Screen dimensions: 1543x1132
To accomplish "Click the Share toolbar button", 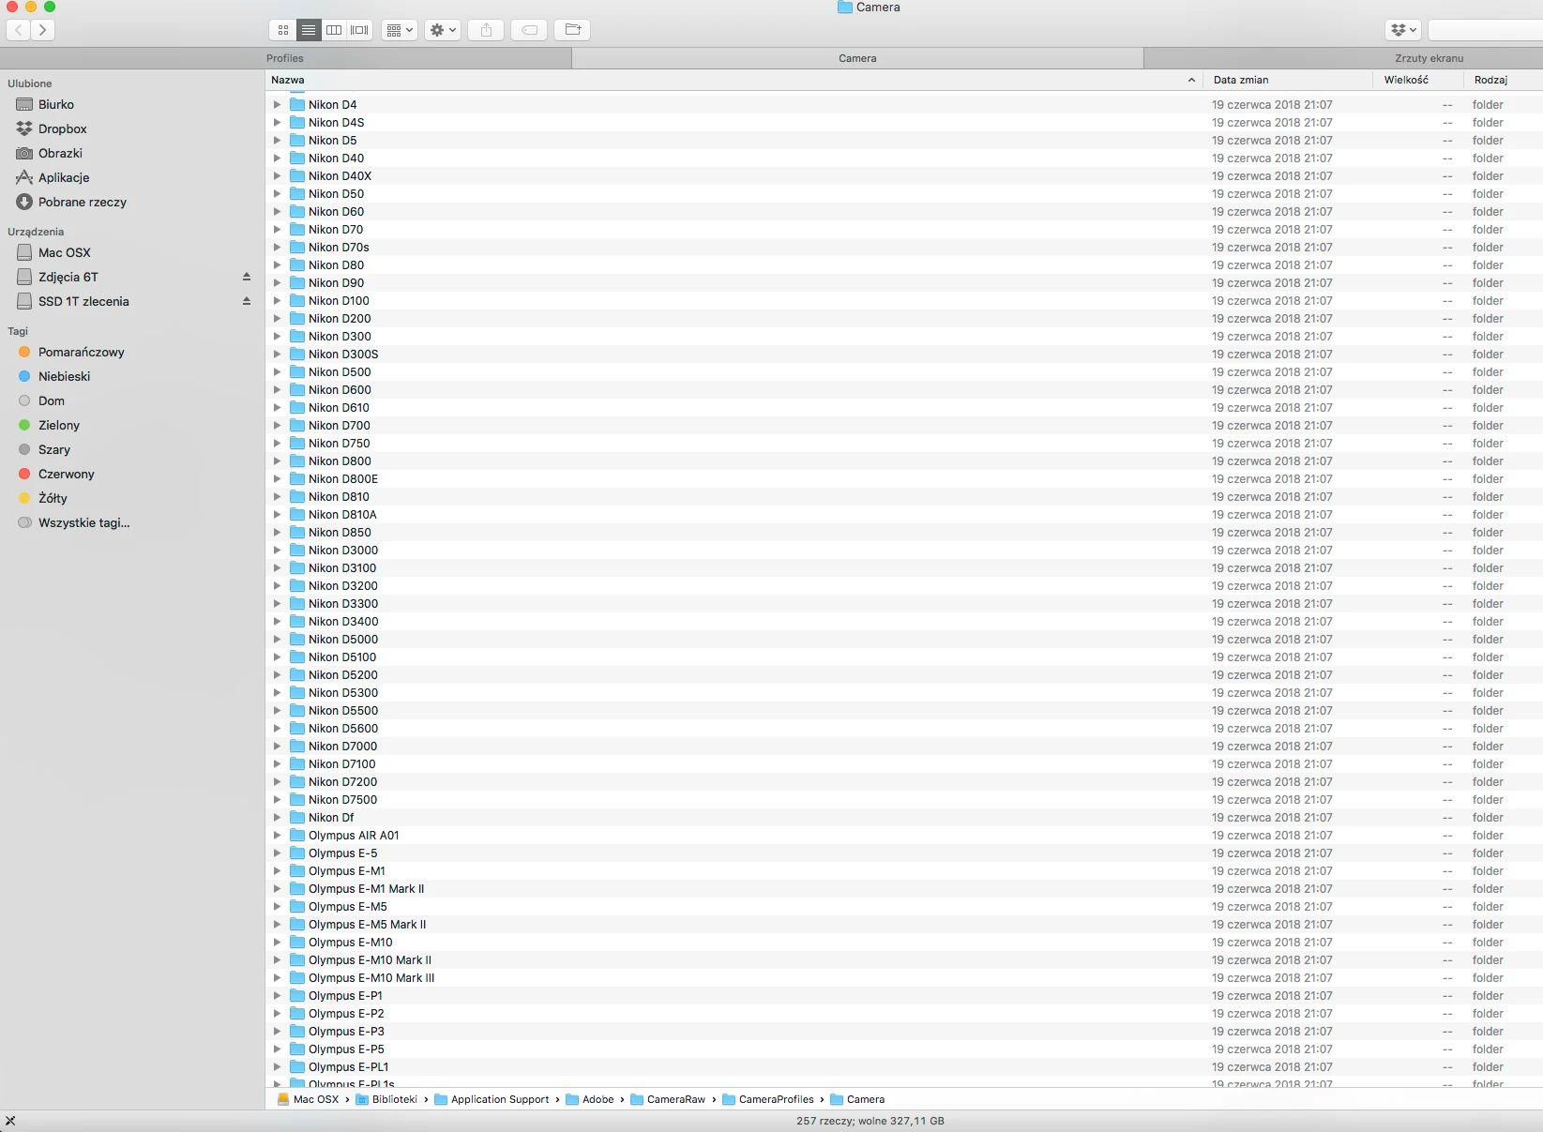I will [x=486, y=30].
